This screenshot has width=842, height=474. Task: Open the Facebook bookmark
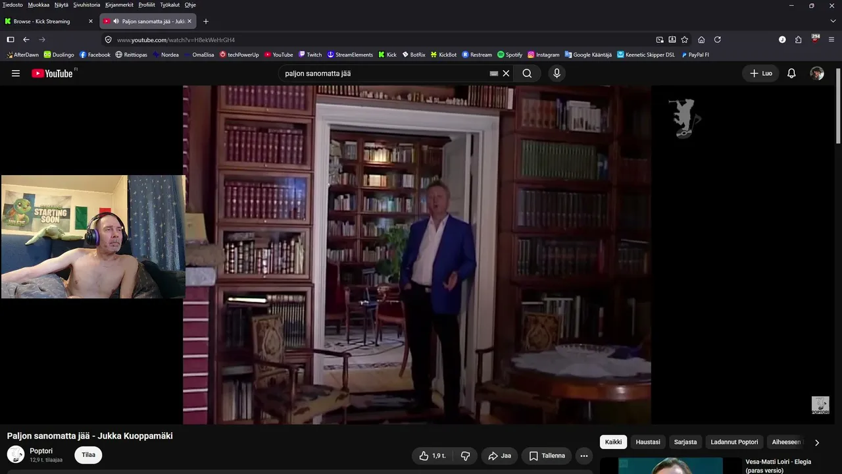[x=95, y=55]
